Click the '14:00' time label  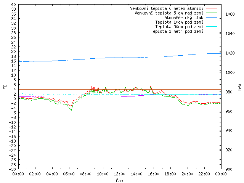pyautogui.click(x=136, y=174)
